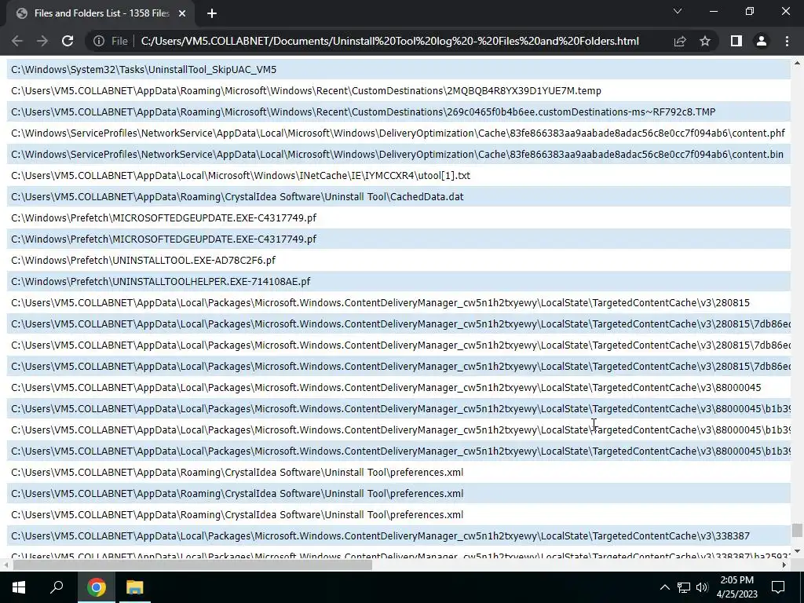Select the UNINSTALLTOOLHELPER.EXE-714108AE.pf row
This screenshot has width=804, height=603.
click(x=398, y=282)
